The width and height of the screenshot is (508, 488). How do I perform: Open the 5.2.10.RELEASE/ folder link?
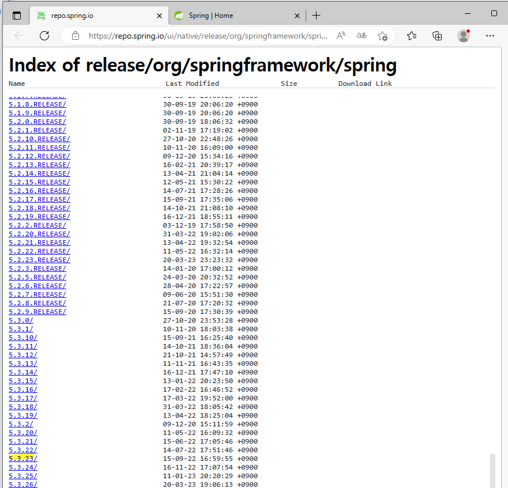click(39, 139)
